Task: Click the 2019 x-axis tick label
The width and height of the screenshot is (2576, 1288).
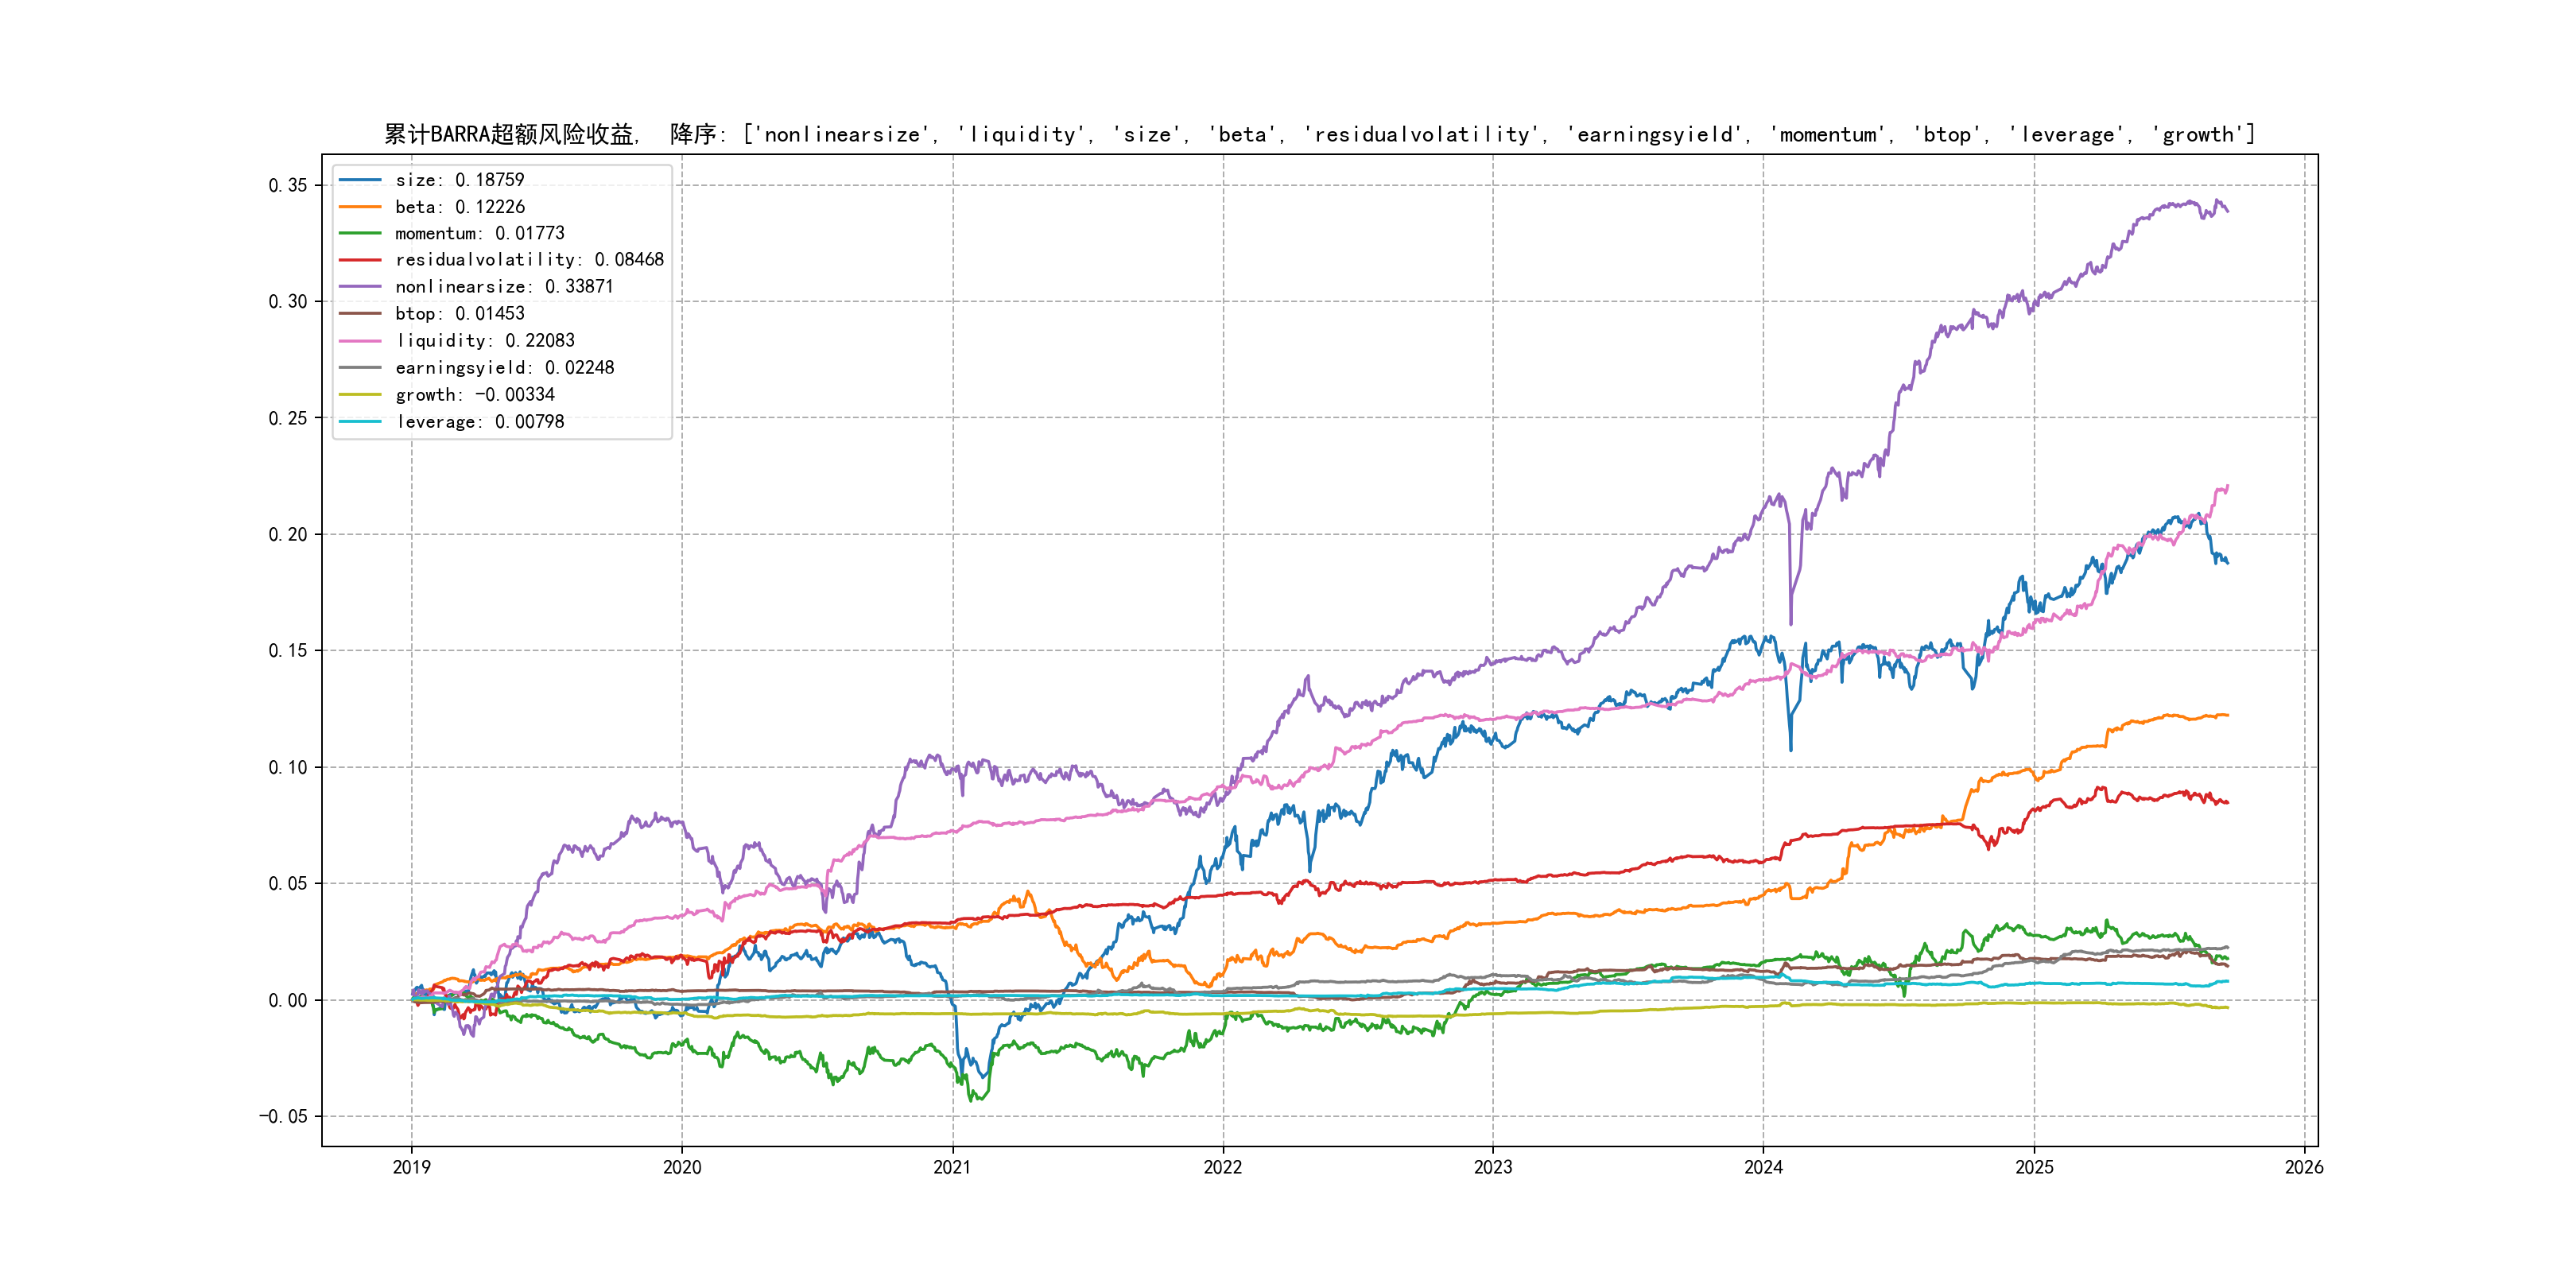Action: click(411, 1167)
